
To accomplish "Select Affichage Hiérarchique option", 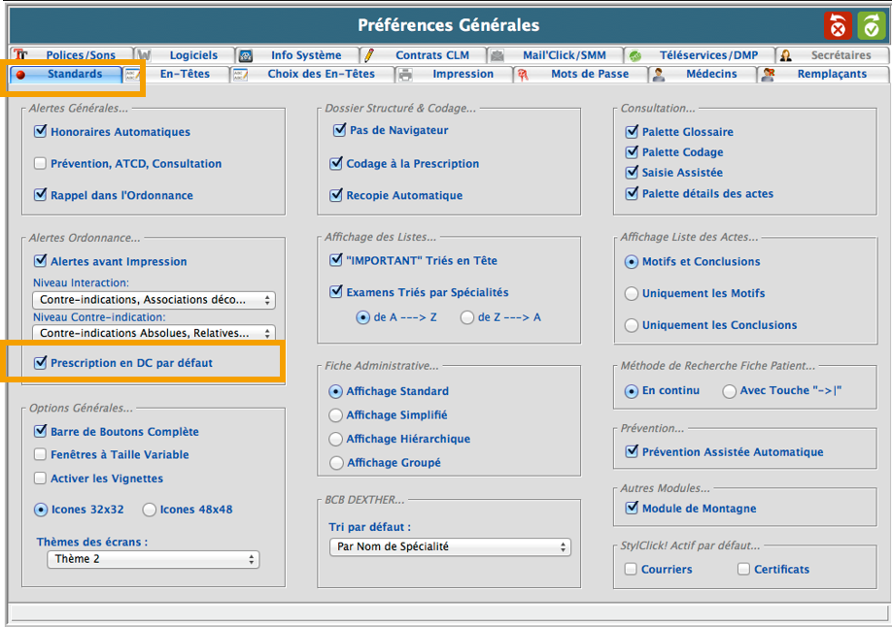I will click(336, 439).
